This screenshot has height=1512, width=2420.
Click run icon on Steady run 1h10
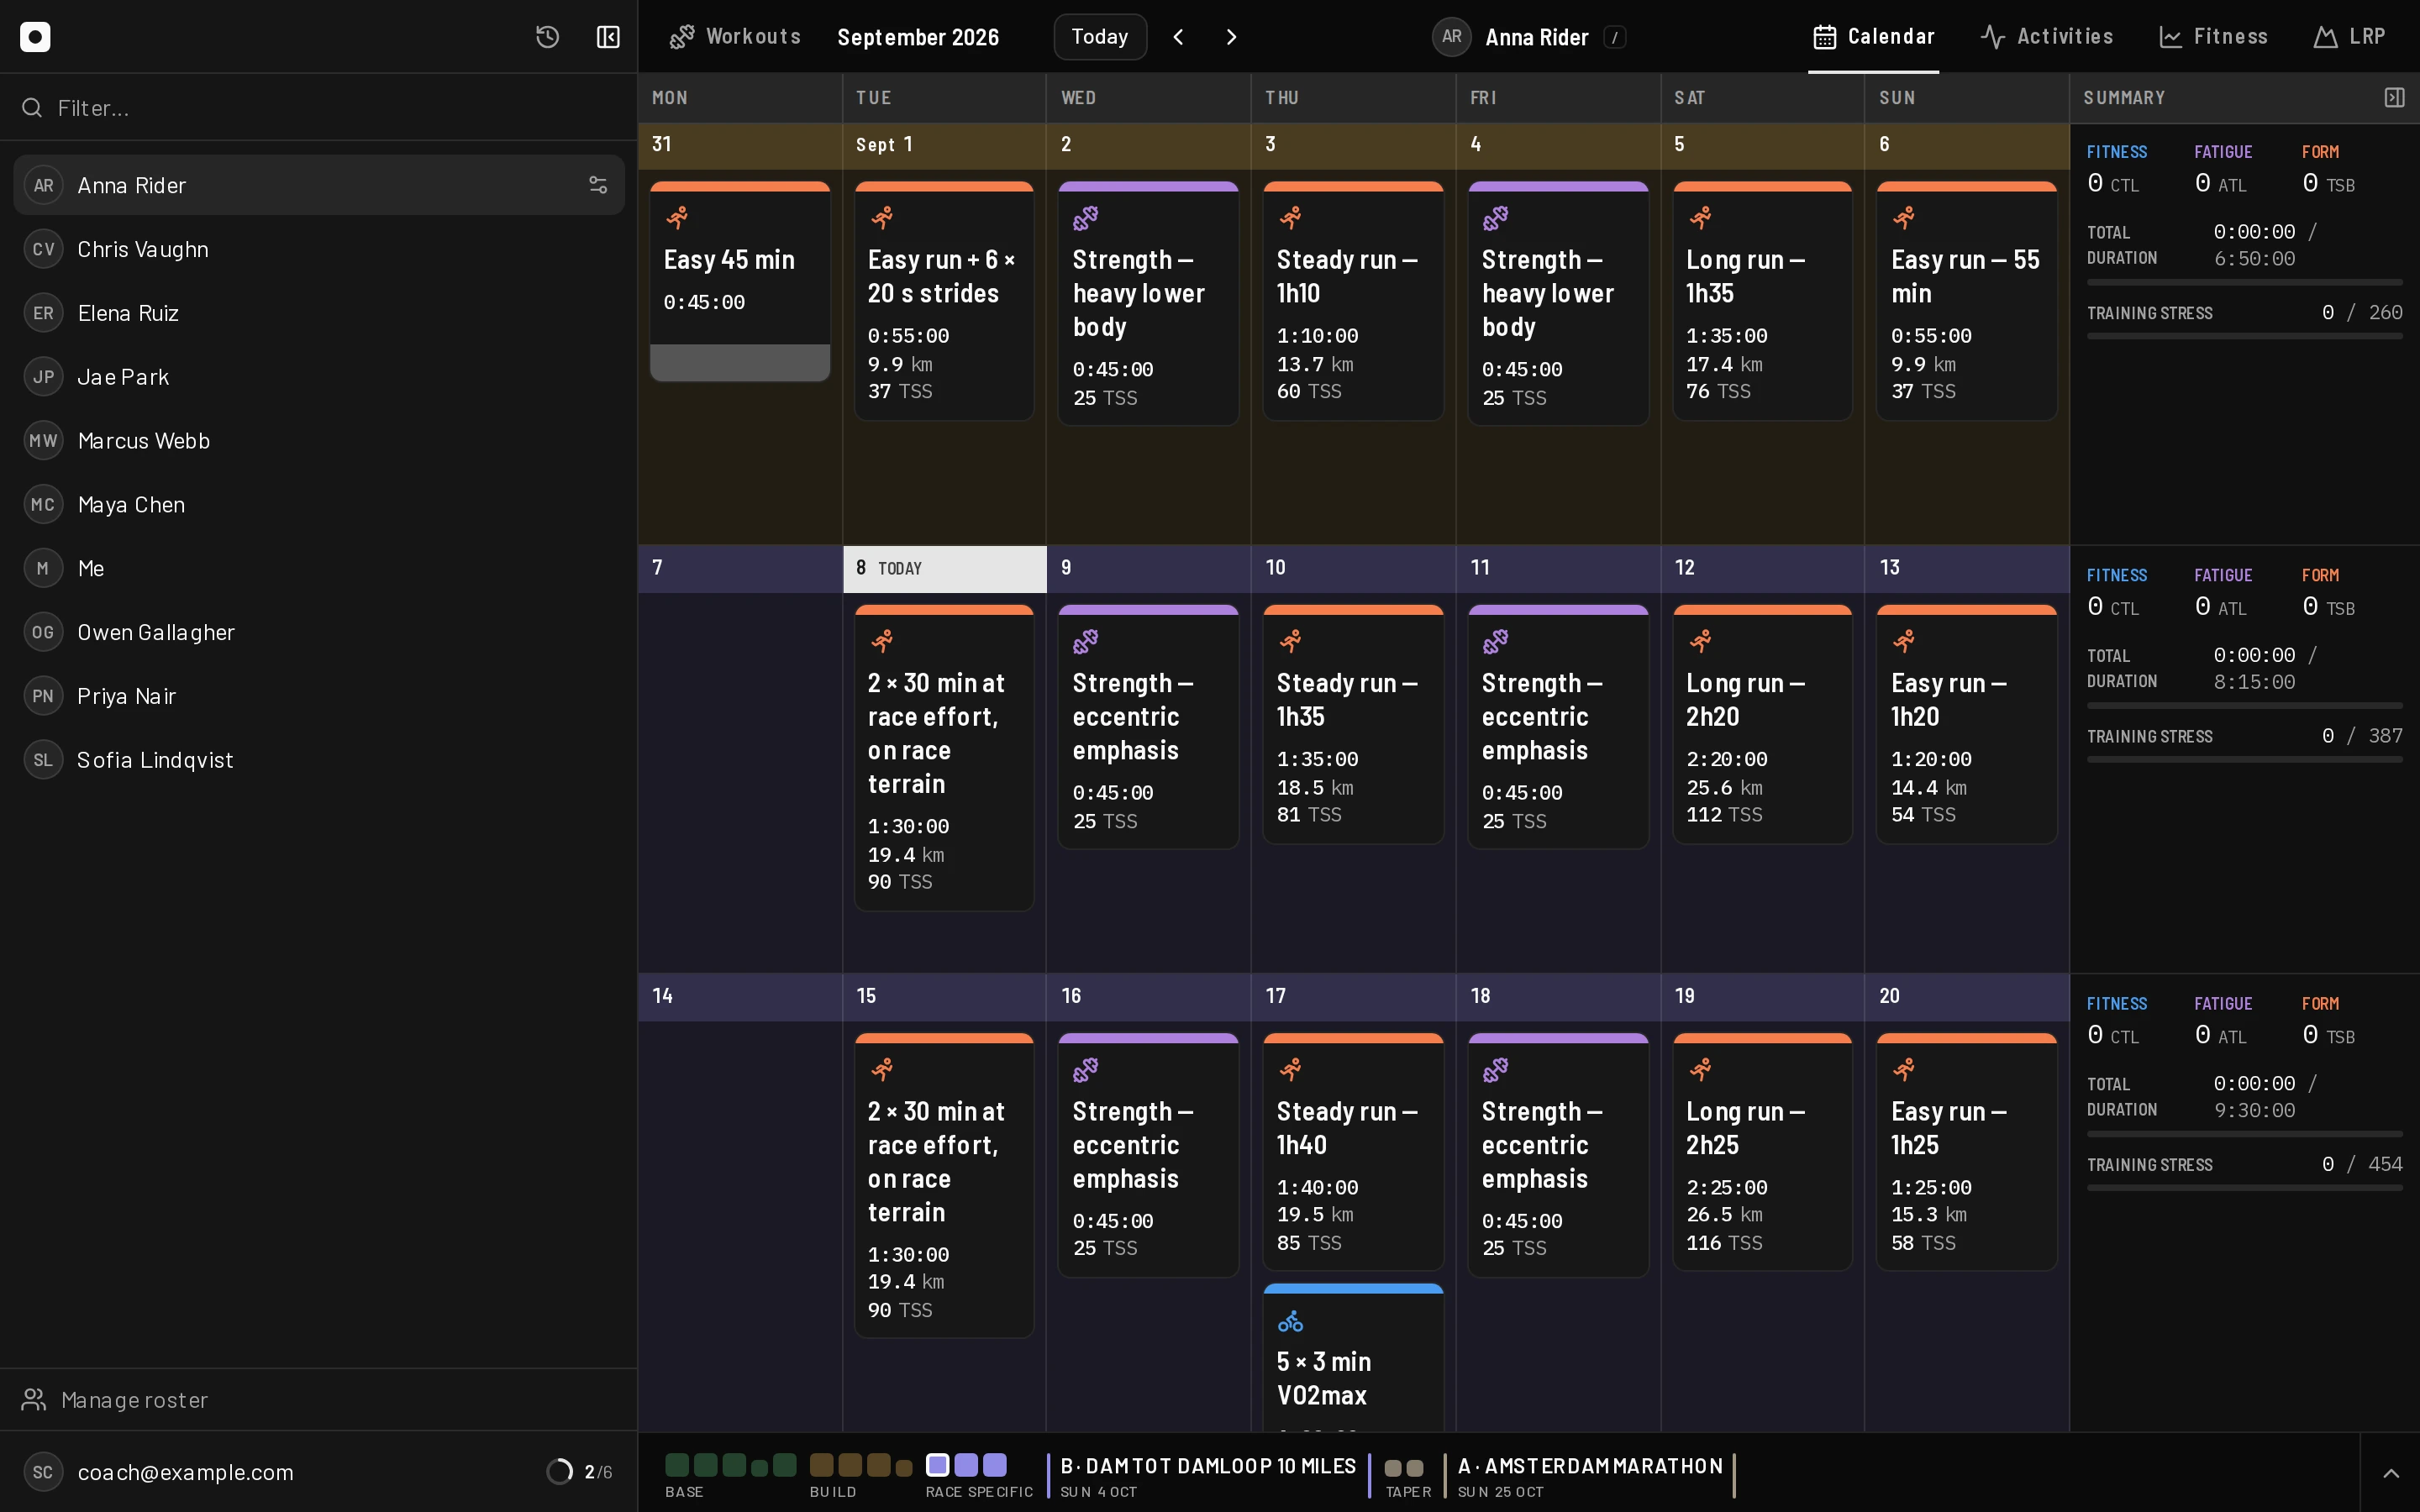(x=1290, y=217)
